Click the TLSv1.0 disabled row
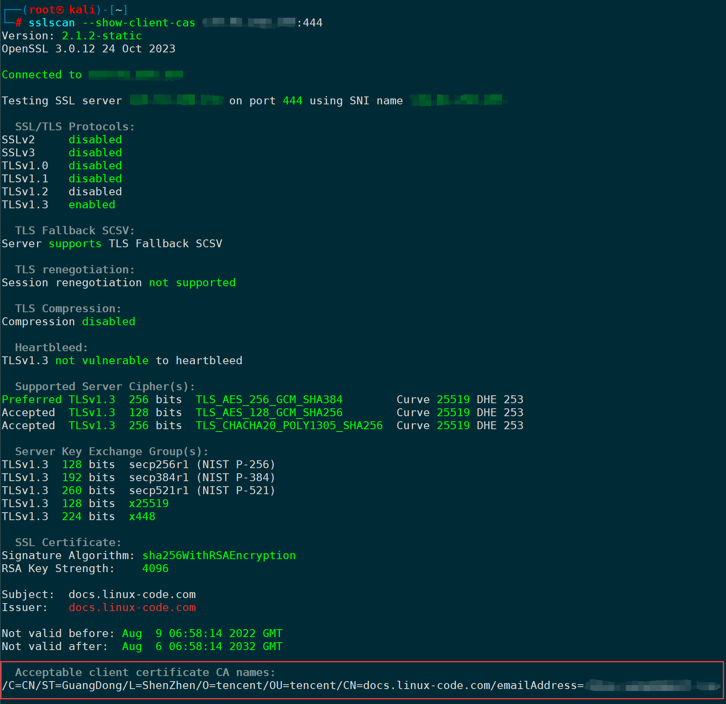Image resolution: width=726 pixels, height=704 pixels. tap(62, 166)
